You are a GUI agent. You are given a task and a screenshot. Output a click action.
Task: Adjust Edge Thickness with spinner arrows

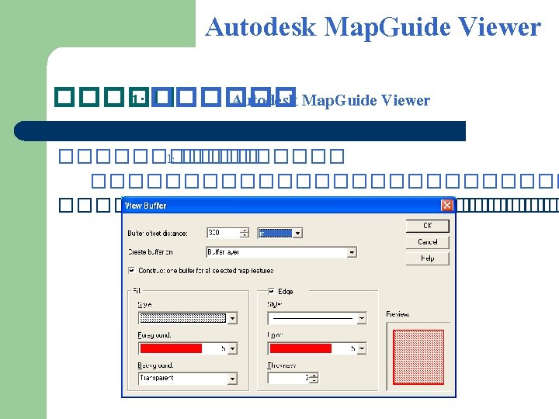tap(314, 378)
